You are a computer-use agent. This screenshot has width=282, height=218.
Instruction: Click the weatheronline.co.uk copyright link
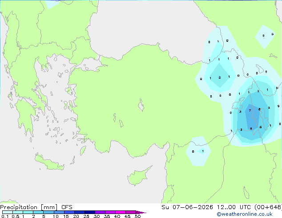coord(244,214)
